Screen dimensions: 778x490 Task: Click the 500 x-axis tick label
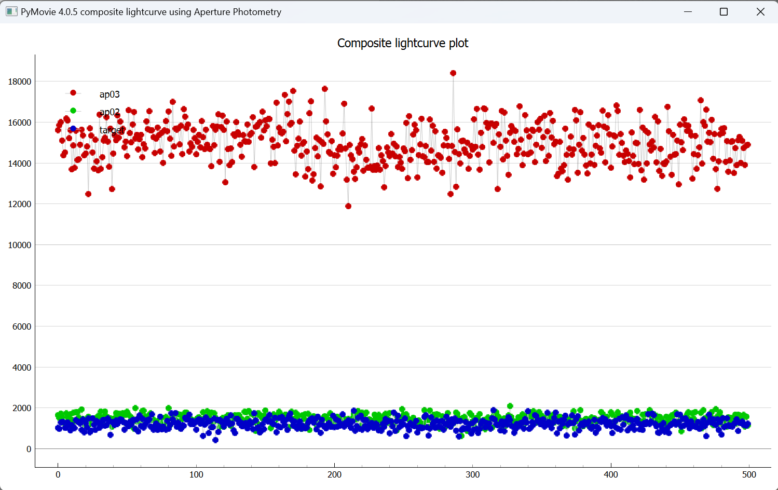[749, 474]
